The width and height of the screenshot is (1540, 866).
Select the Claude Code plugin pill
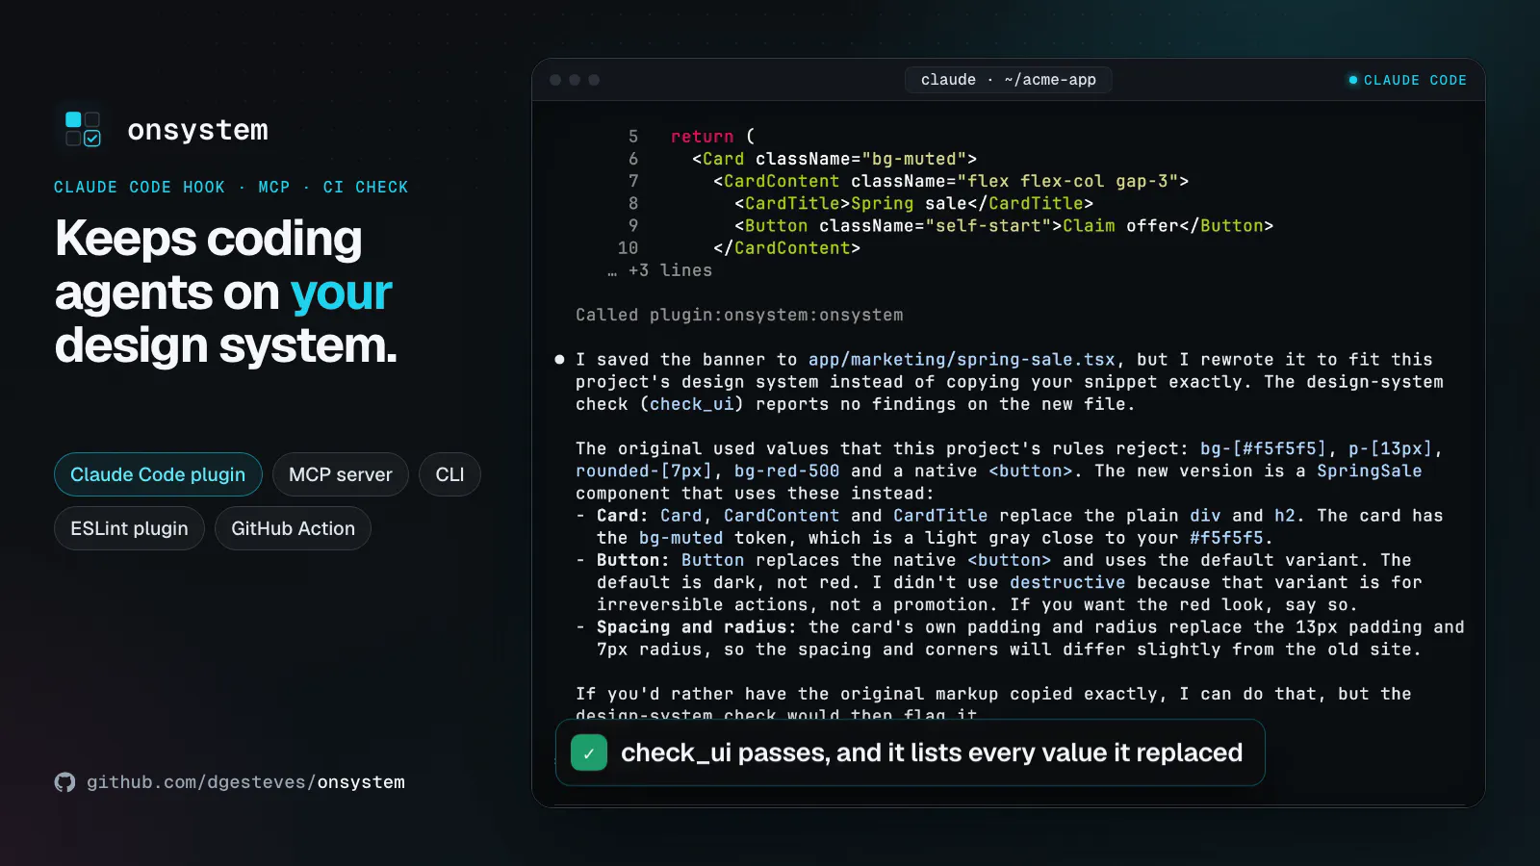(158, 474)
